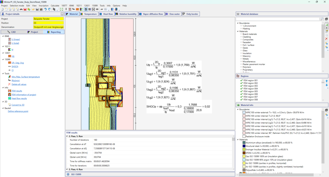Viewport: 329px width, 177px height.
Task: Click the FEM information of project link
Action: tap(24, 95)
